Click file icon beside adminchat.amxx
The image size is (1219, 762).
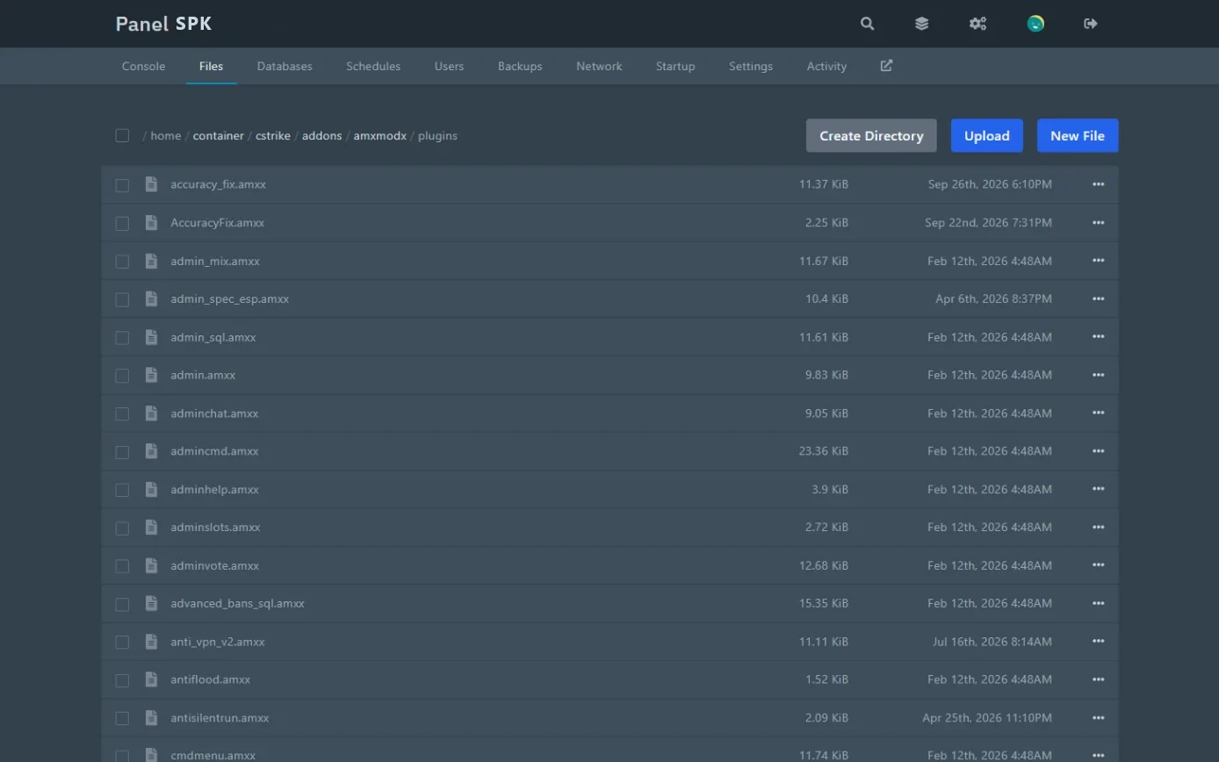[x=151, y=413]
